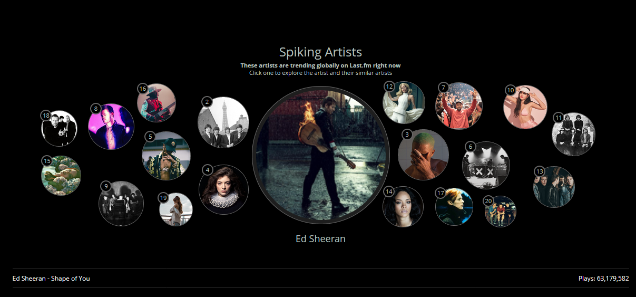Open the large central Ed Sheeran artist bubble
636x297 pixels.
(320, 155)
